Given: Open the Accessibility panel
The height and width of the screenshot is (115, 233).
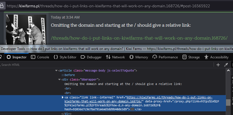Looking at the screenshot, I should (216, 57).
